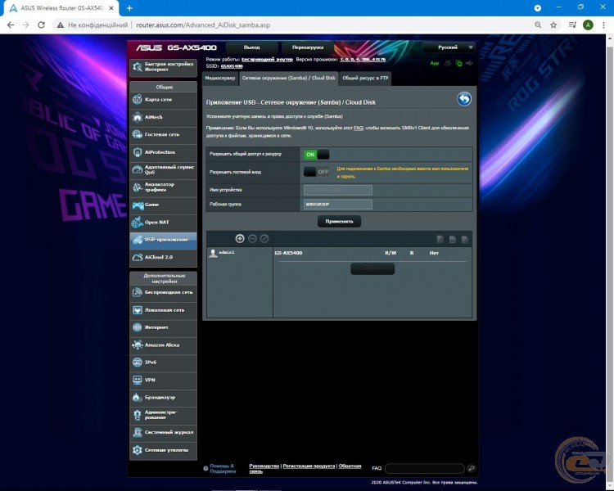The image size is (614, 491).
Task: Open a new browser tab
Action: coord(129,8)
